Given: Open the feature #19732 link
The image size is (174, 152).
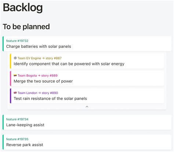Looking at the screenshot, I should (17, 41).
